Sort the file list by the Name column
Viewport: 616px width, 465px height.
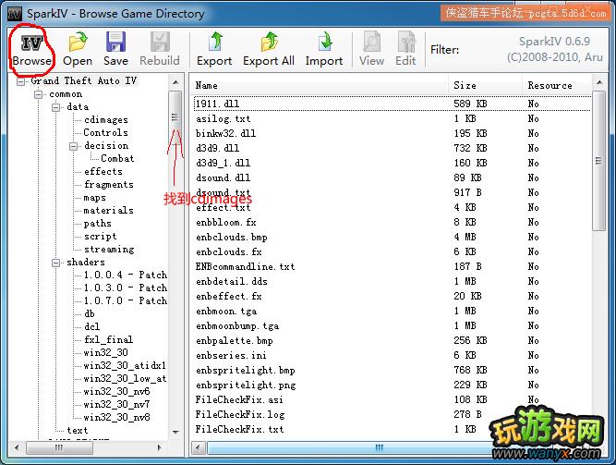(x=320, y=85)
